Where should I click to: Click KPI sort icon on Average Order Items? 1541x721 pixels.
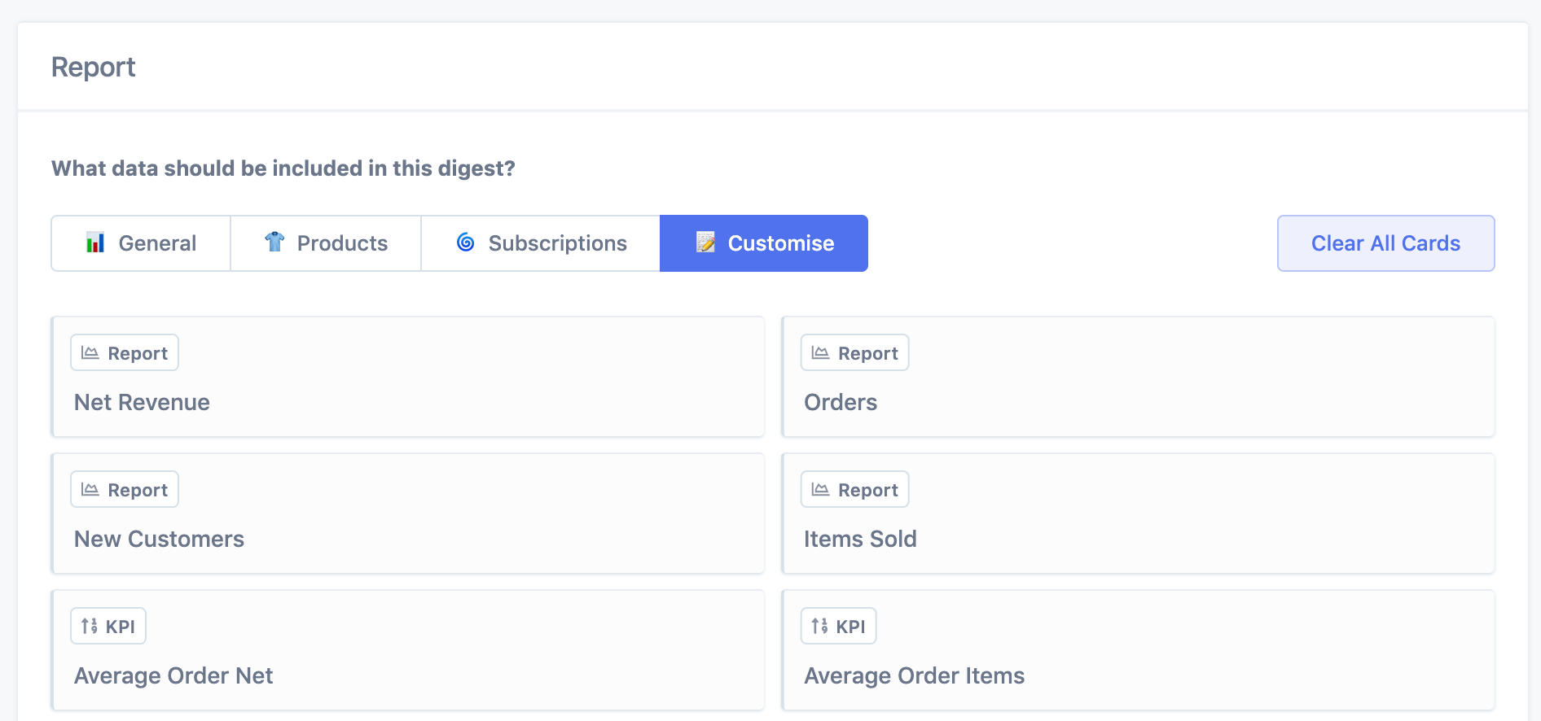click(x=819, y=626)
